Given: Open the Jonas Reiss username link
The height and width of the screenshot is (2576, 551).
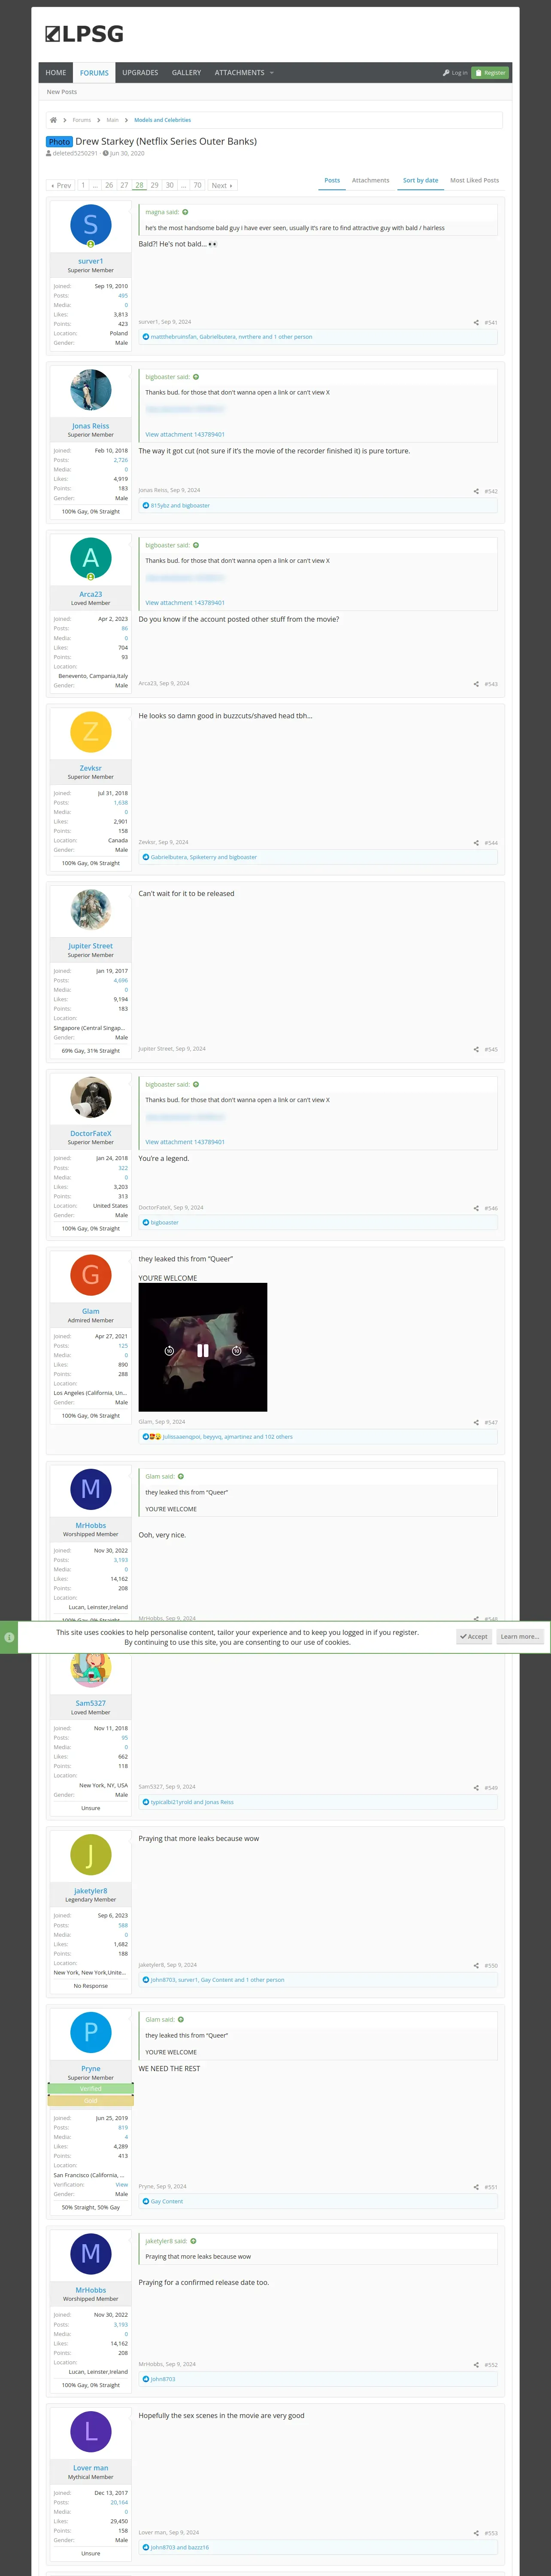Looking at the screenshot, I should click(x=91, y=426).
